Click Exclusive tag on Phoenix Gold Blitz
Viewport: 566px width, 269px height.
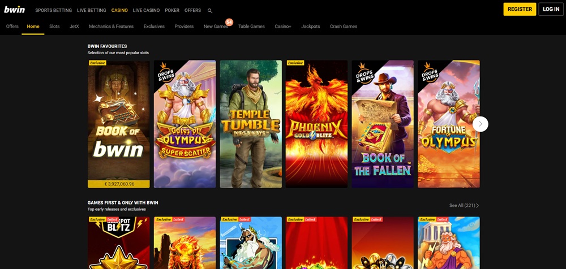[x=295, y=63]
